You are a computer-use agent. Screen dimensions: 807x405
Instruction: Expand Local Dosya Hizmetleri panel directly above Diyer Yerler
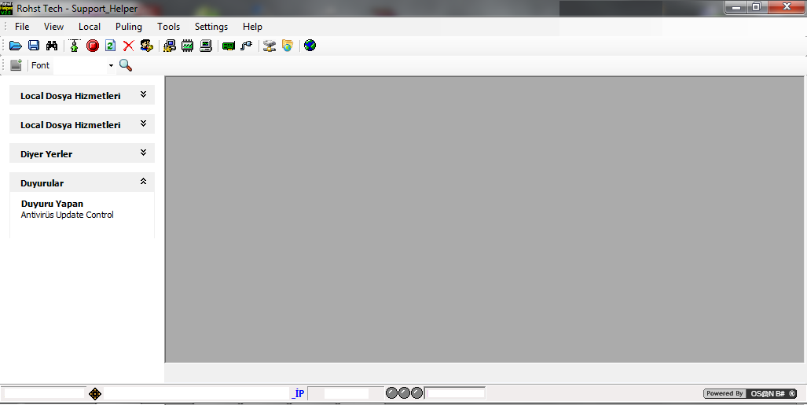point(144,123)
